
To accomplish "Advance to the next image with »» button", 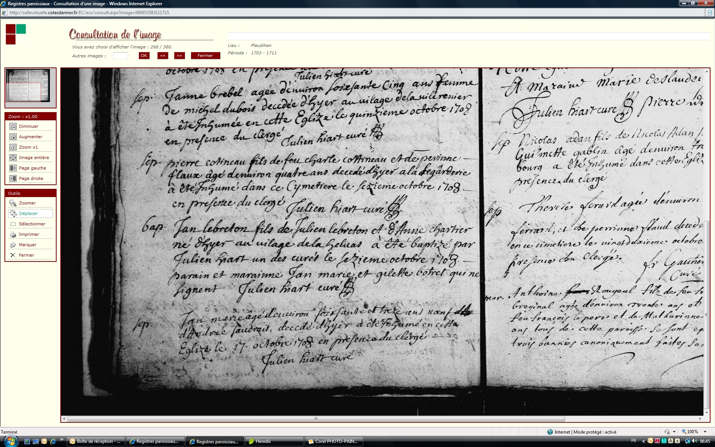I will click(x=179, y=56).
